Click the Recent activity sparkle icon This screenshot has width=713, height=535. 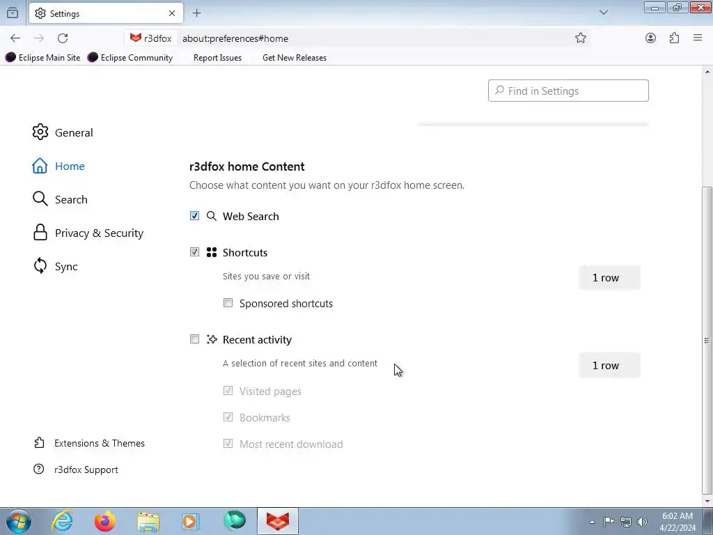click(x=212, y=339)
